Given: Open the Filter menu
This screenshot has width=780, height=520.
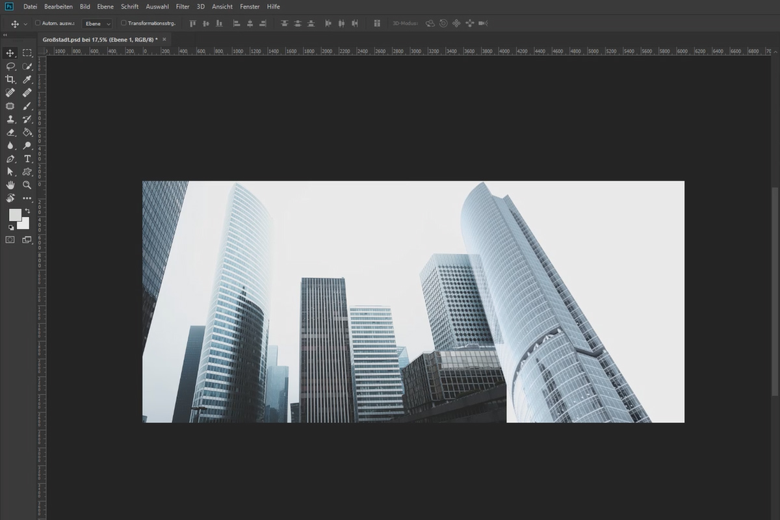Looking at the screenshot, I should [x=183, y=6].
